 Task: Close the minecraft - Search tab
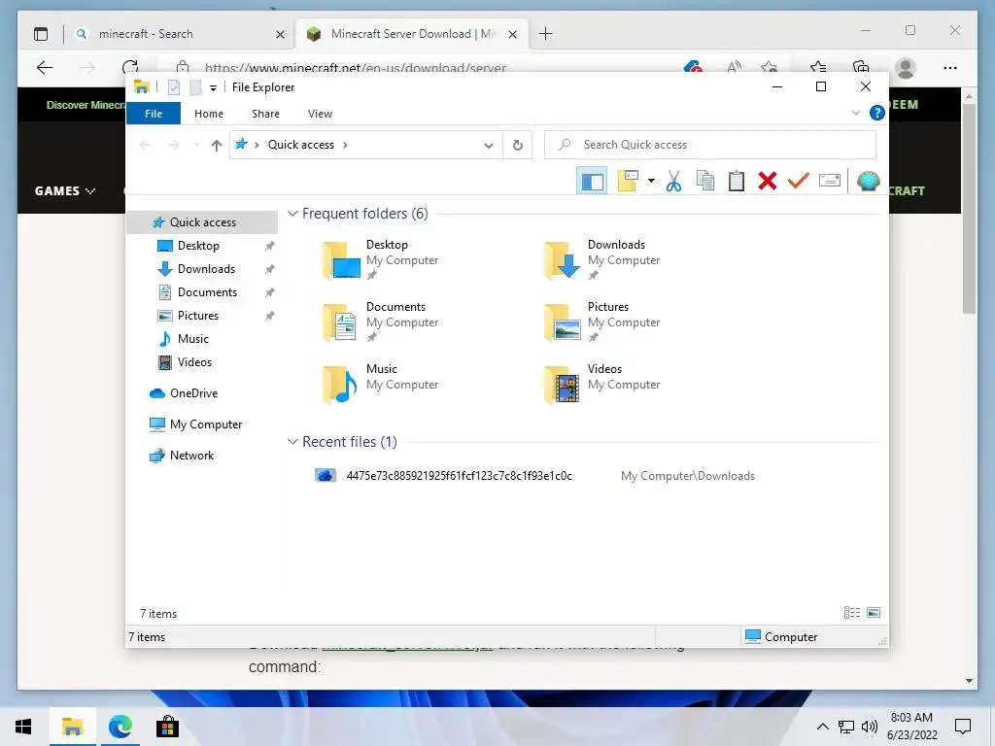tap(280, 34)
